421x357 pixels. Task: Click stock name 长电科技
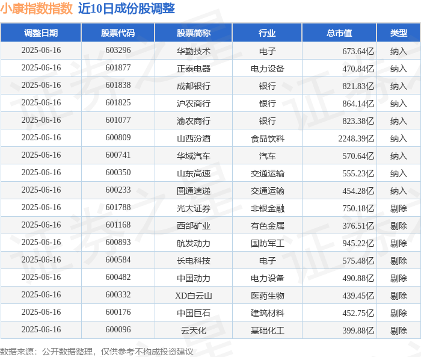[193, 261]
